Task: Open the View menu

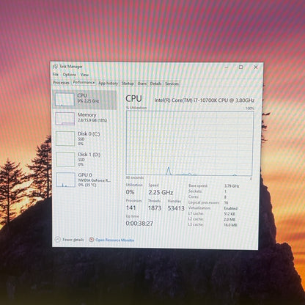Action: pyautogui.click(x=84, y=75)
